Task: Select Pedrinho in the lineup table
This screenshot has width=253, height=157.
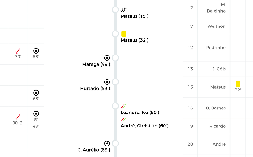Action: (x=216, y=48)
